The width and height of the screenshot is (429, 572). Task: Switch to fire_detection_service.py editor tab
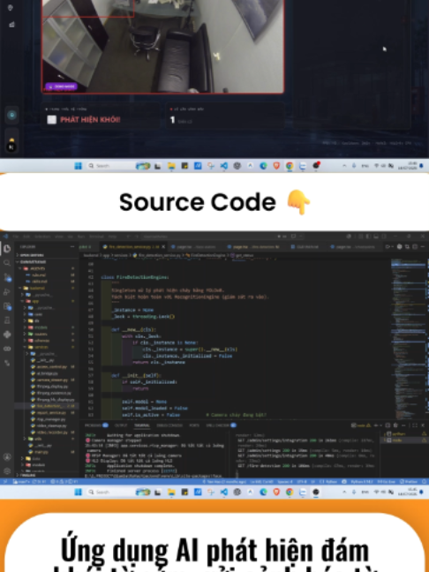[x=132, y=247]
